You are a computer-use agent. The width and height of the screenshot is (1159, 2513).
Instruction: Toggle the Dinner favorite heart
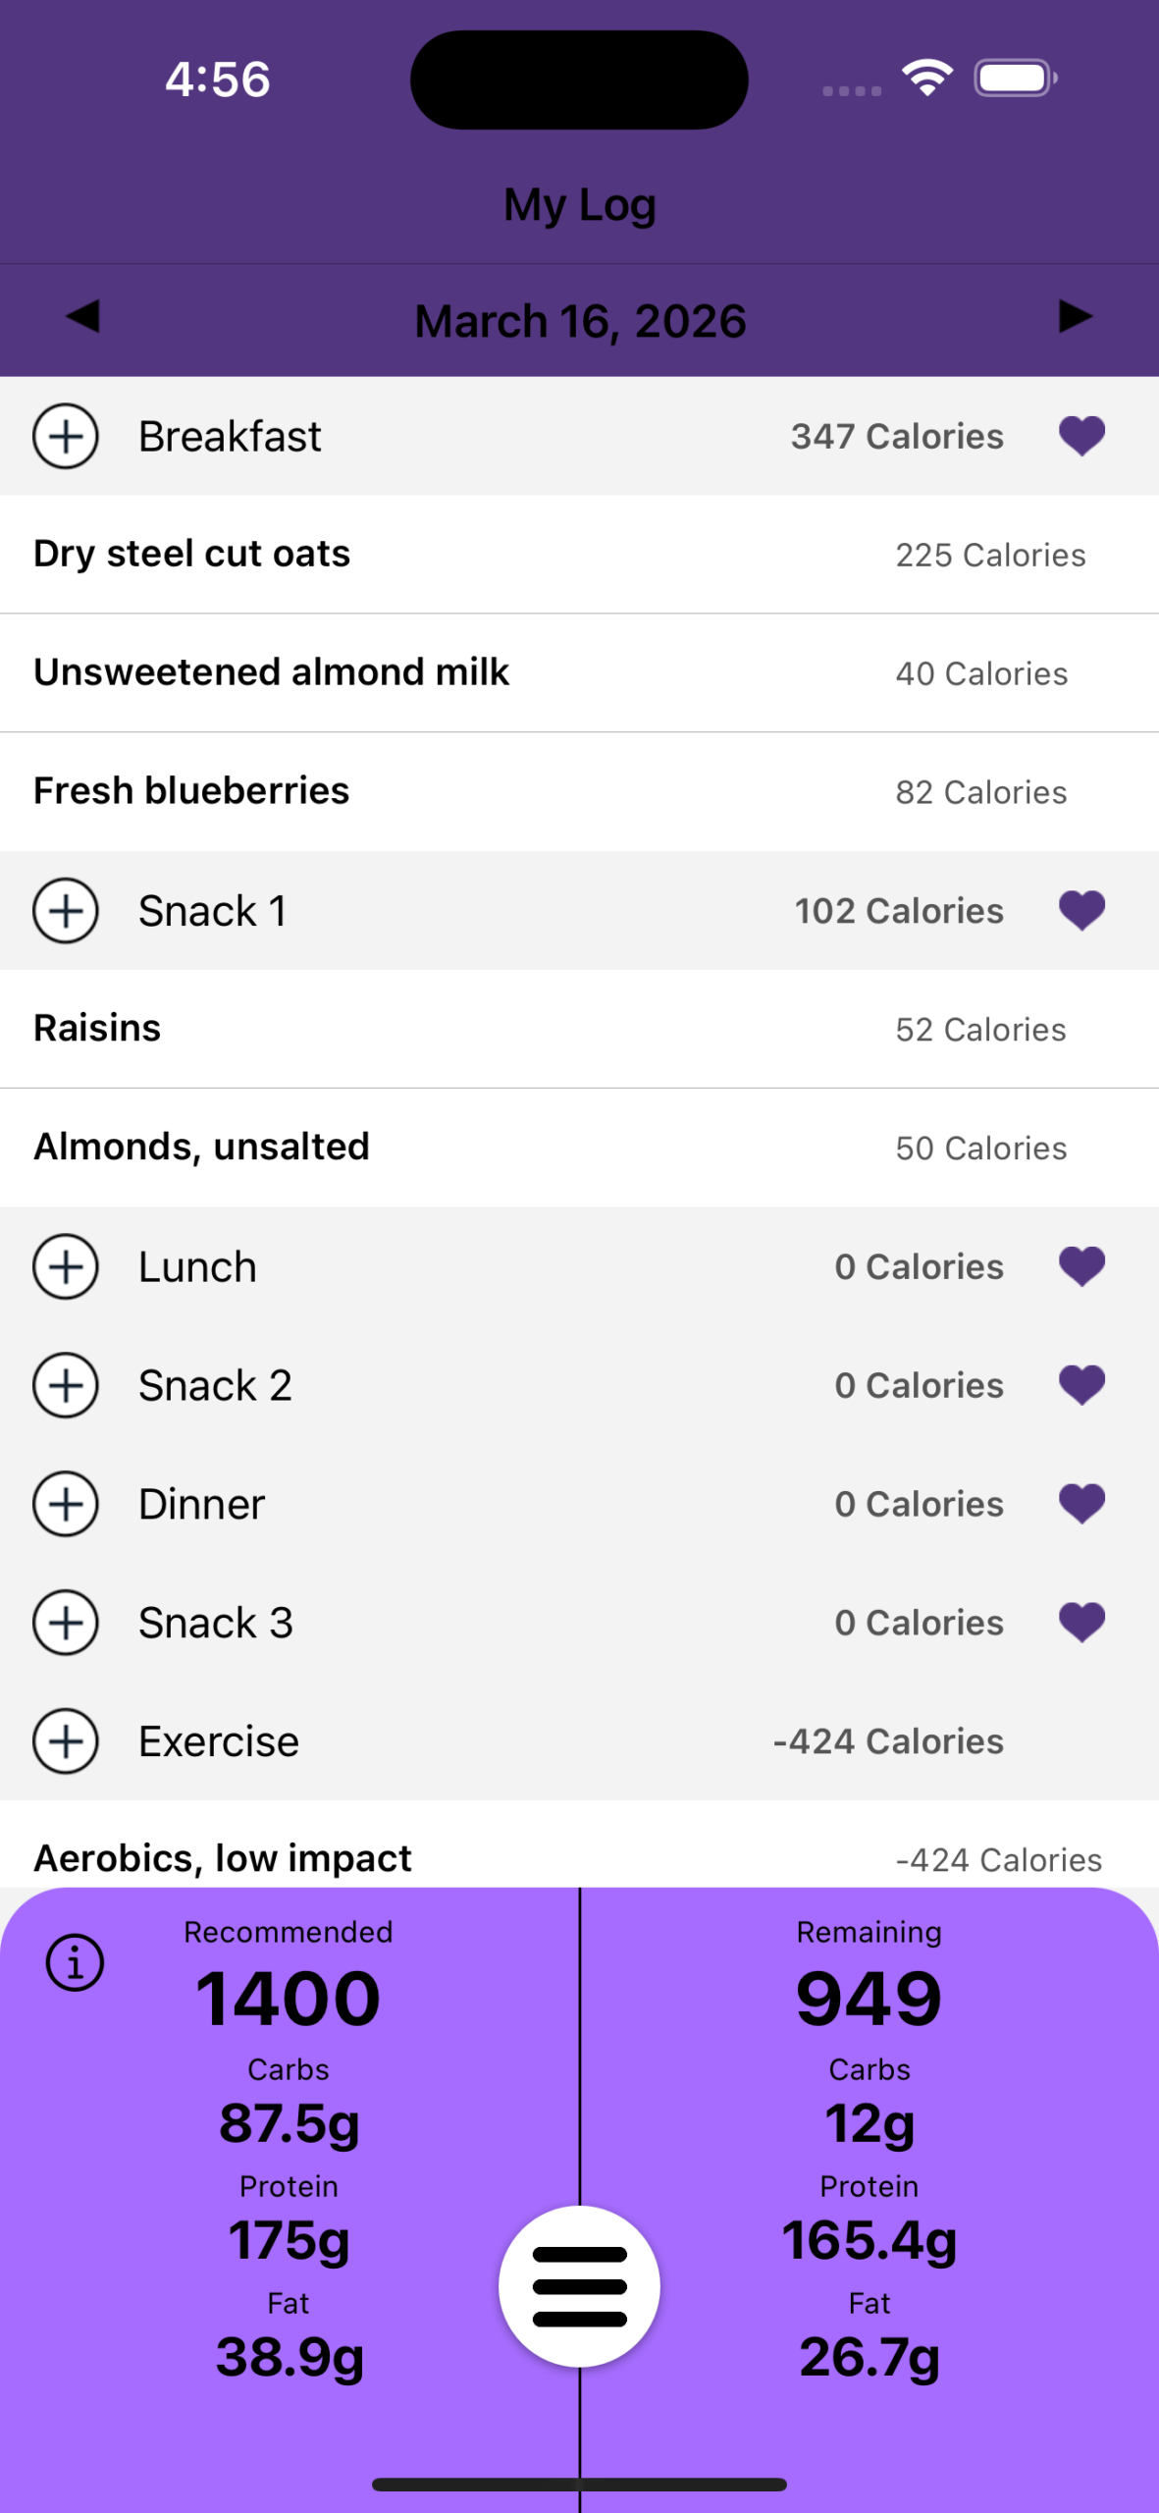(x=1081, y=1504)
